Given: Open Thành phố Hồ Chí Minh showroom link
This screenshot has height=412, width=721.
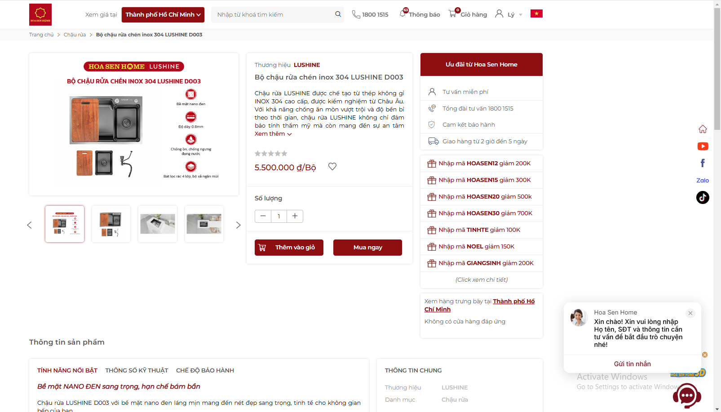Looking at the screenshot, I should point(479,306).
